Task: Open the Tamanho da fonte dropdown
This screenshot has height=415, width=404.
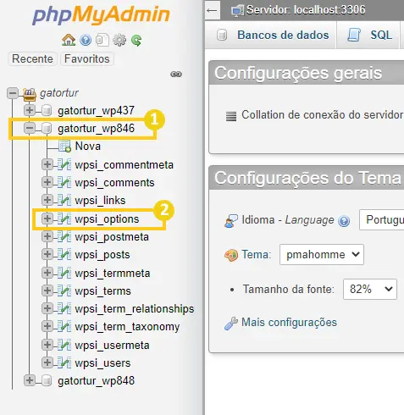Action: 370,290
